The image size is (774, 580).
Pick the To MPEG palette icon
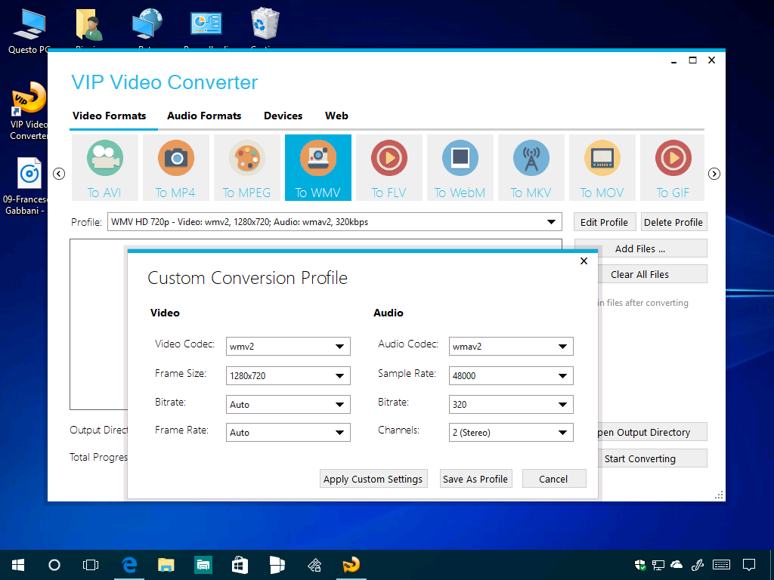click(247, 168)
